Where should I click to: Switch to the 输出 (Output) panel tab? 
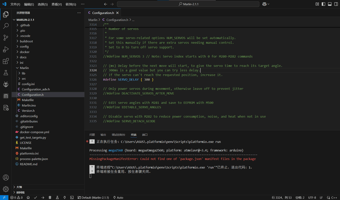(x=103, y=135)
